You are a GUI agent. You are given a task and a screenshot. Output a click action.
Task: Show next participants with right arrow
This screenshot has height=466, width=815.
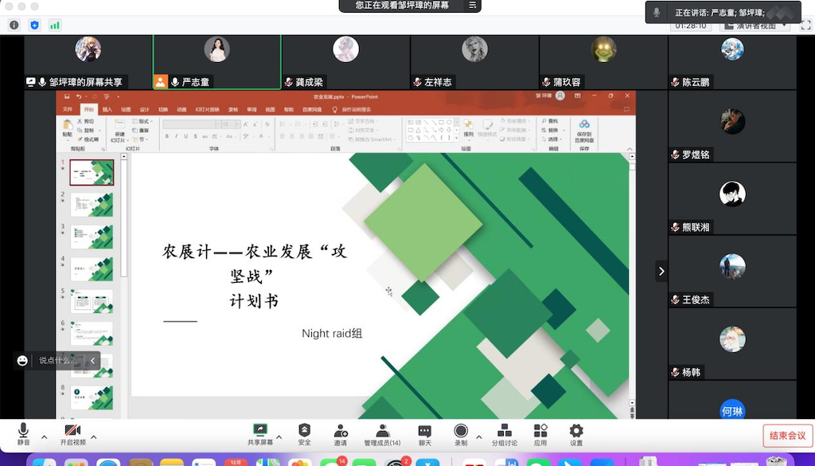661,271
